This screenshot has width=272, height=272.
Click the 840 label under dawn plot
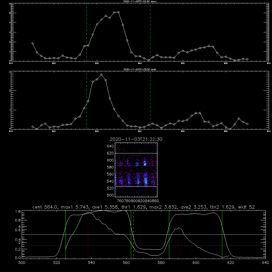(140, 63)
